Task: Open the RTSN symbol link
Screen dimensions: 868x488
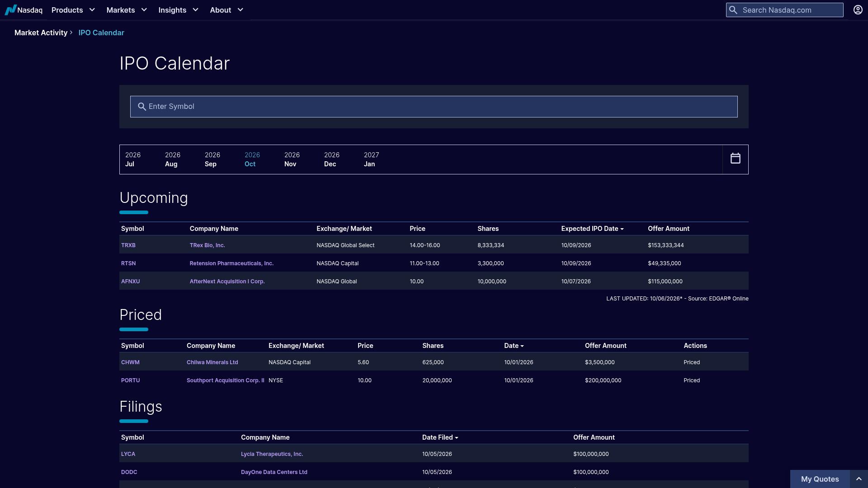Action: 128,263
